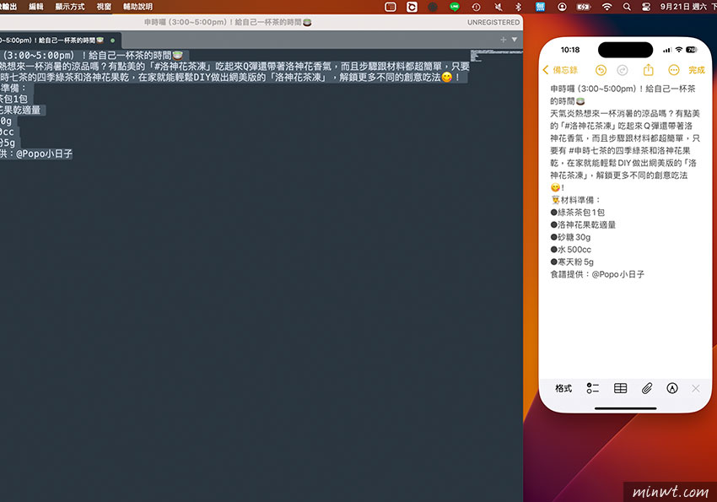
Task: Click the LINE icon in the menu bar
Action: tap(455, 7)
